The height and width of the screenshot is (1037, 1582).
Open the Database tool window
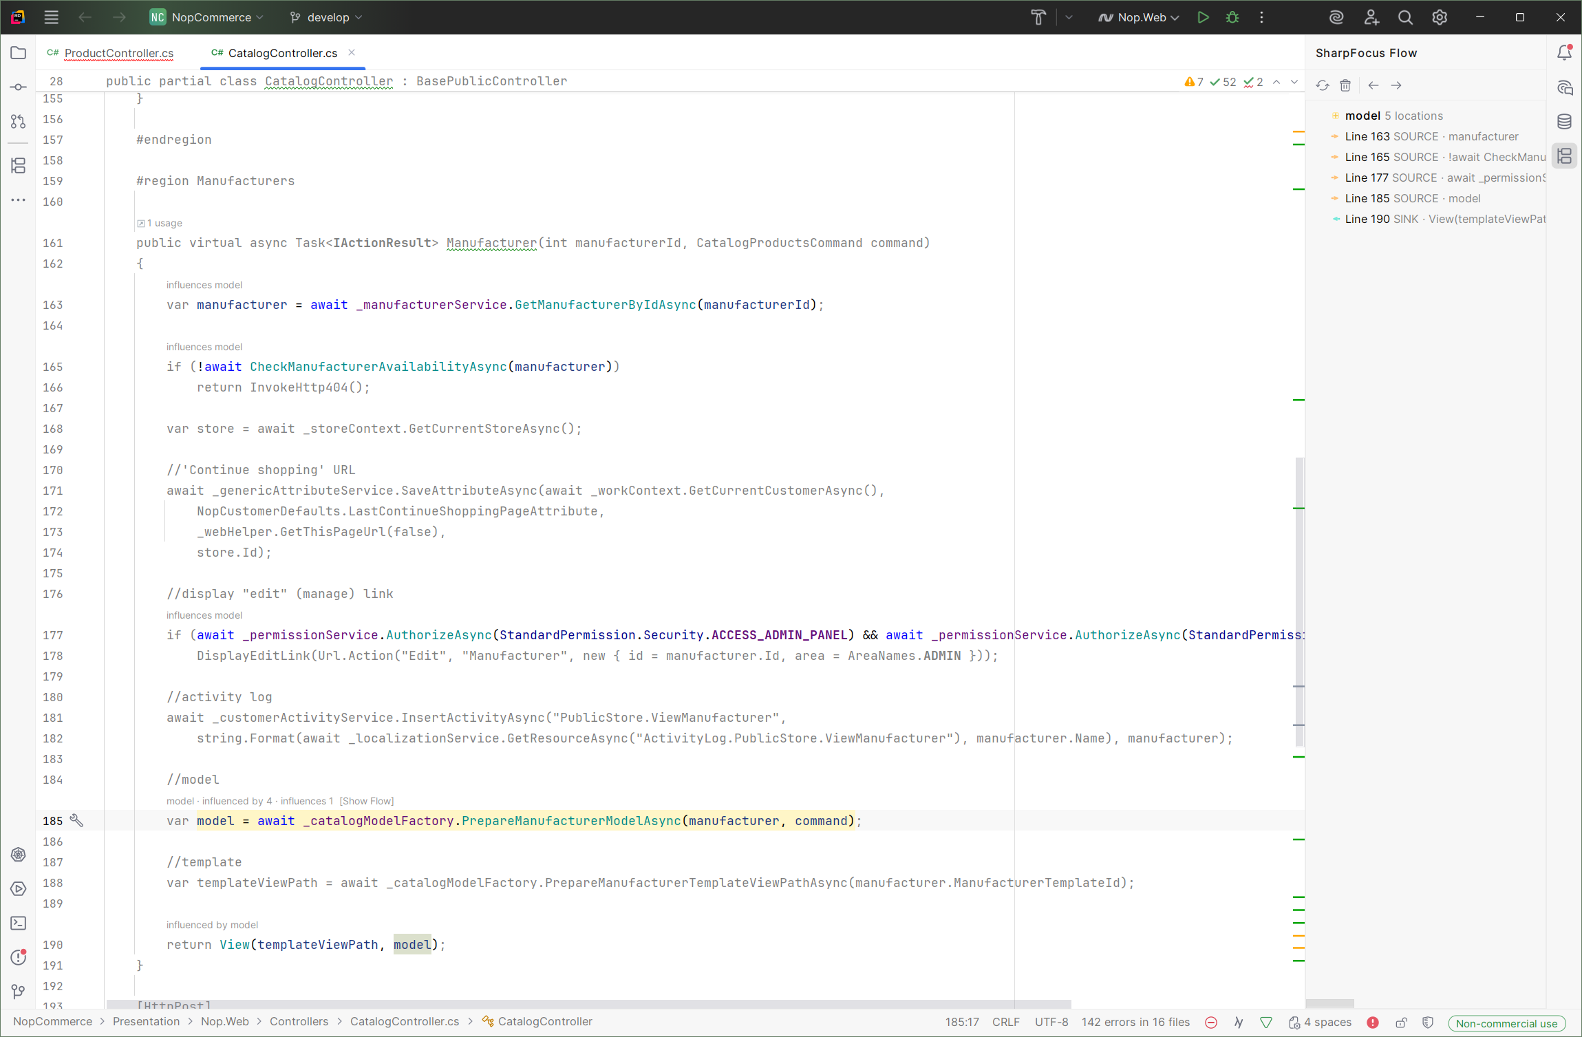1564,122
